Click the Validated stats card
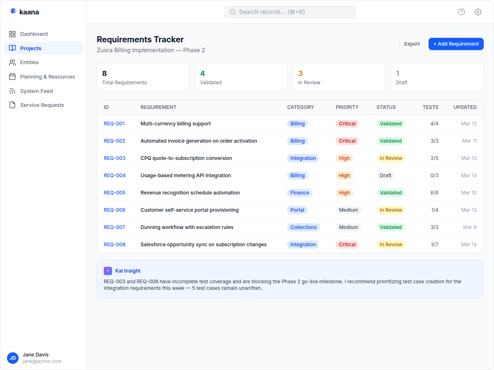Image resolution: width=494 pixels, height=370 pixels. point(241,77)
